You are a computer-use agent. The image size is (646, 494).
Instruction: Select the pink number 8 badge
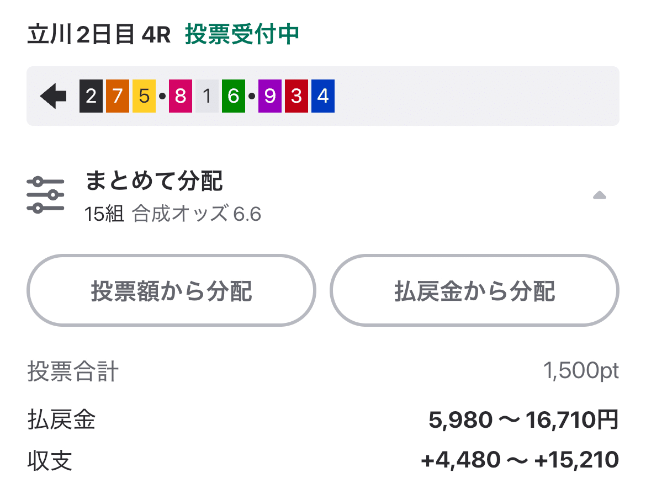(x=179, y=95)
